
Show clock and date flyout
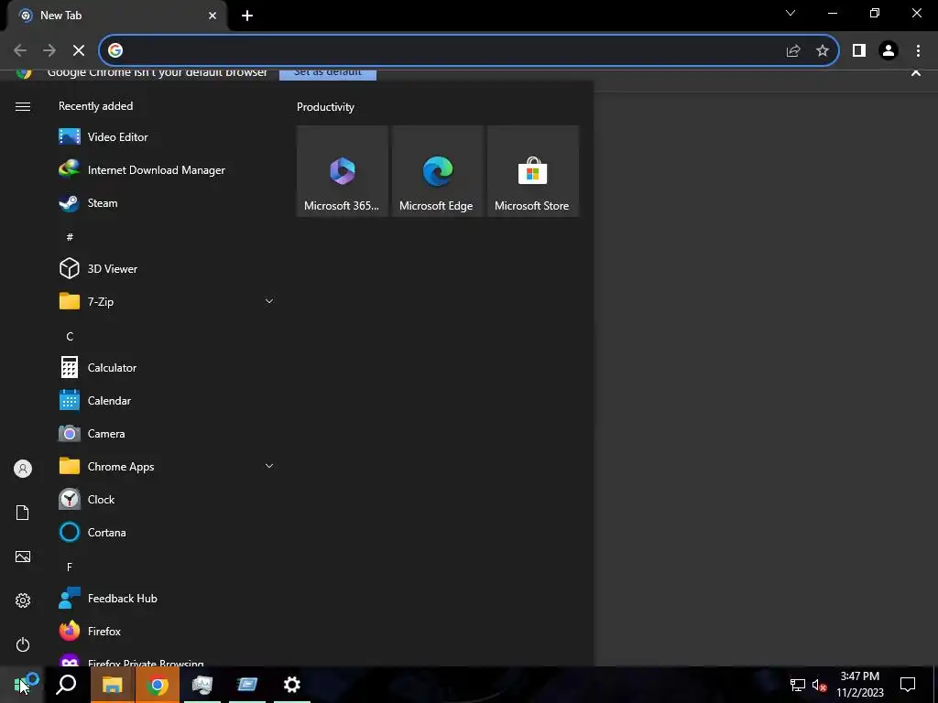tap(859, 685)
